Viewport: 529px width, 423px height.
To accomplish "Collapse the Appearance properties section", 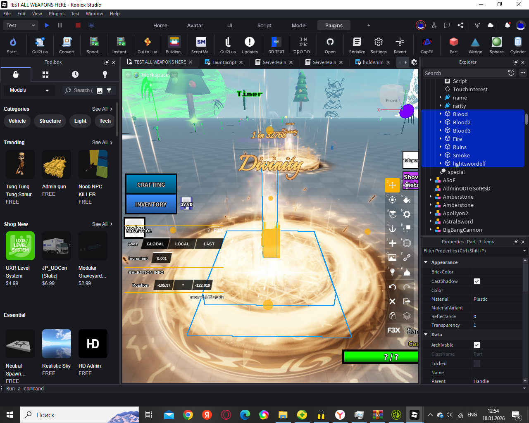I will pos(426,262).
